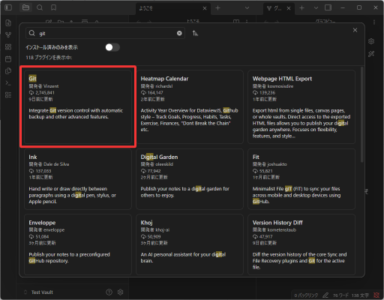The height and width of the screenshot is (300, 384).
Task: Toggle the right sidebar layout icon
Action: pyautogui.click(x=328, y=7)
